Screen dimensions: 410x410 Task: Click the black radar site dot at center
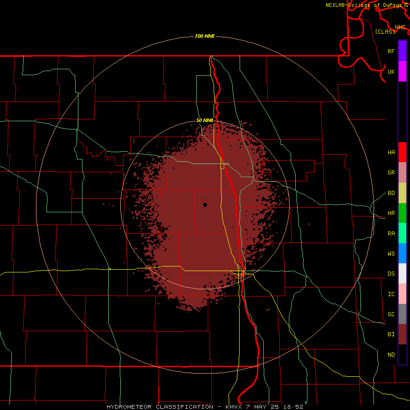pyautogui.click(x=205, y=205)
